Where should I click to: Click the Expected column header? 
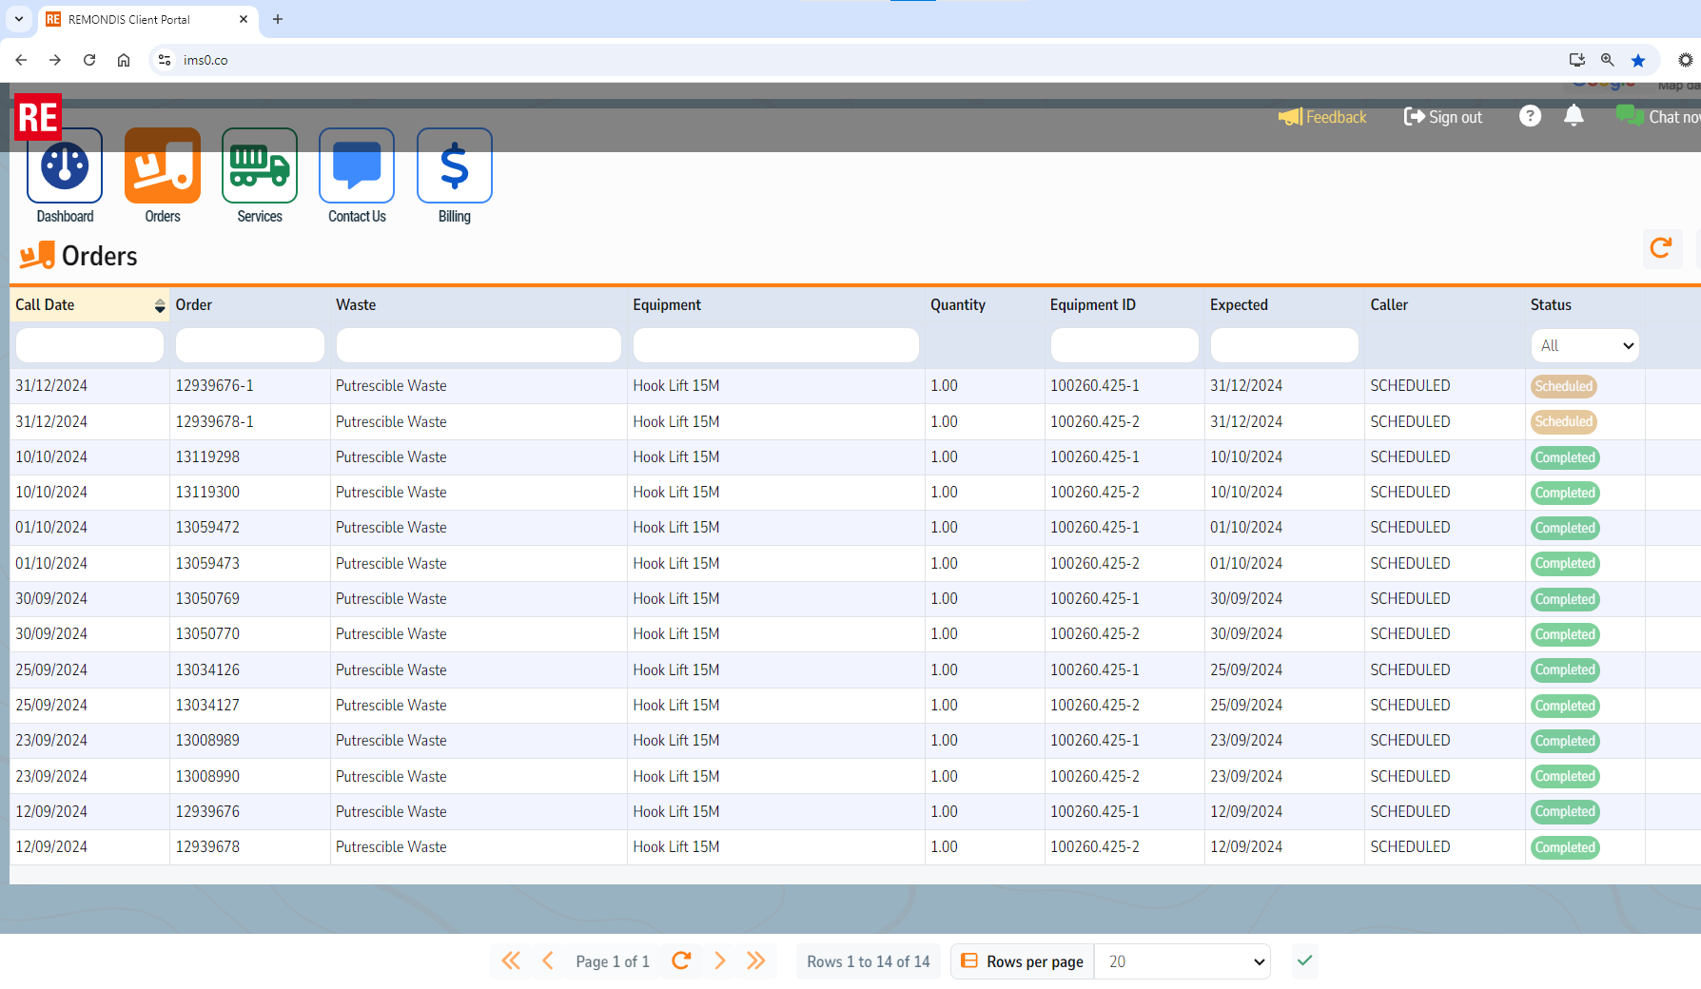point(1239,305)
